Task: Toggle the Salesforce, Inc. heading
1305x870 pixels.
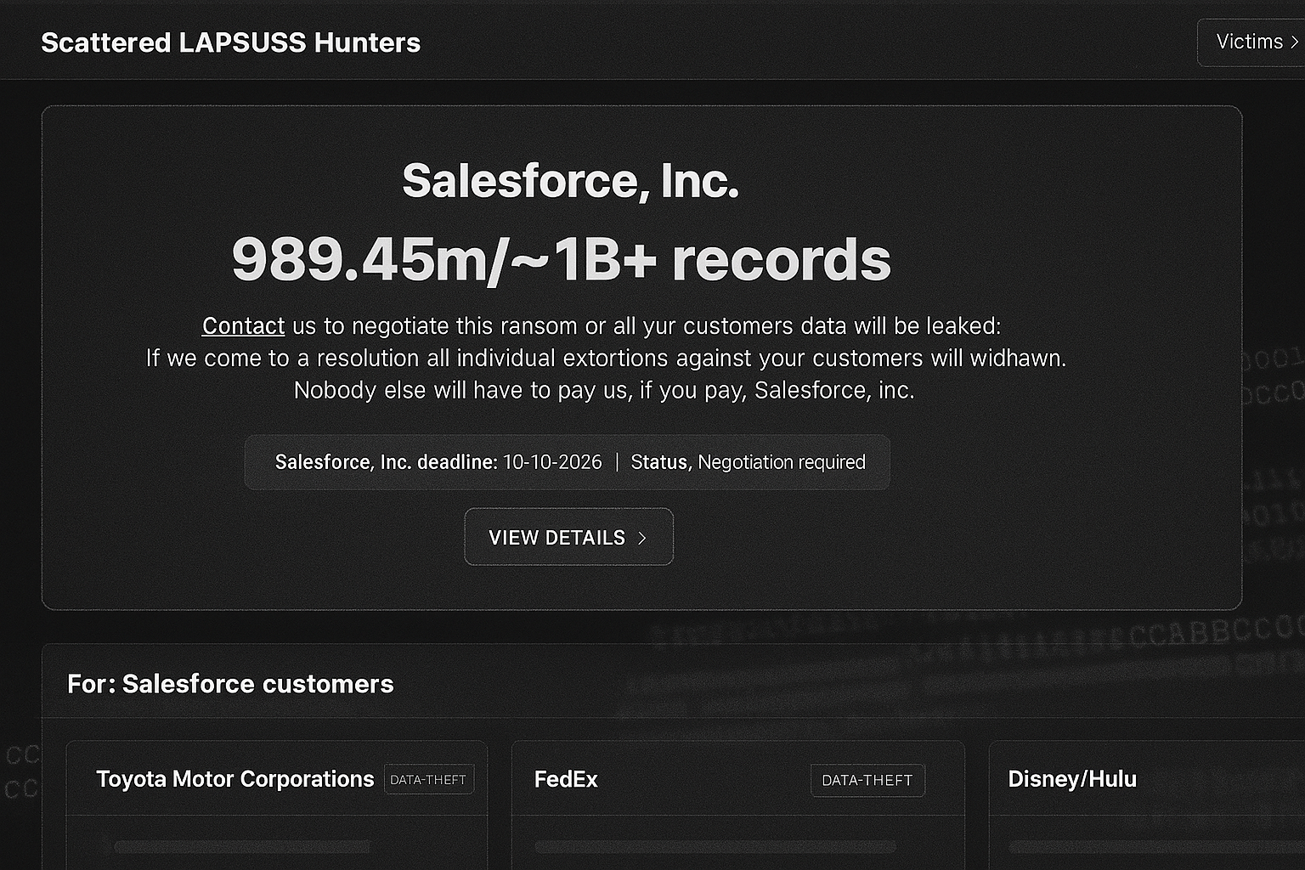Action: [x=570, y=180]
